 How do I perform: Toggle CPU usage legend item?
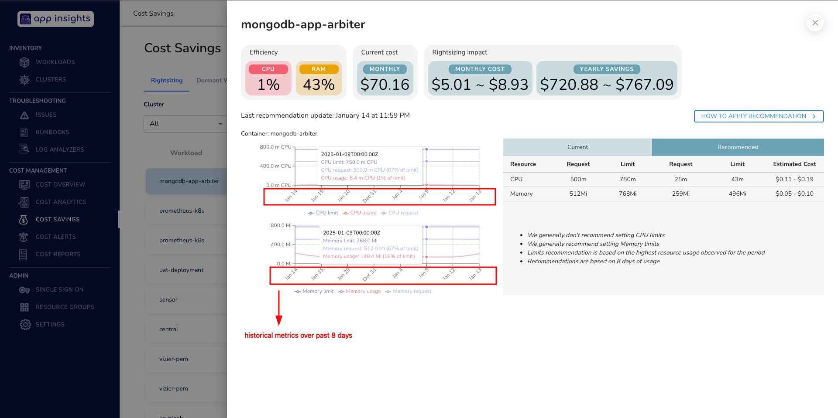point(360,213)
